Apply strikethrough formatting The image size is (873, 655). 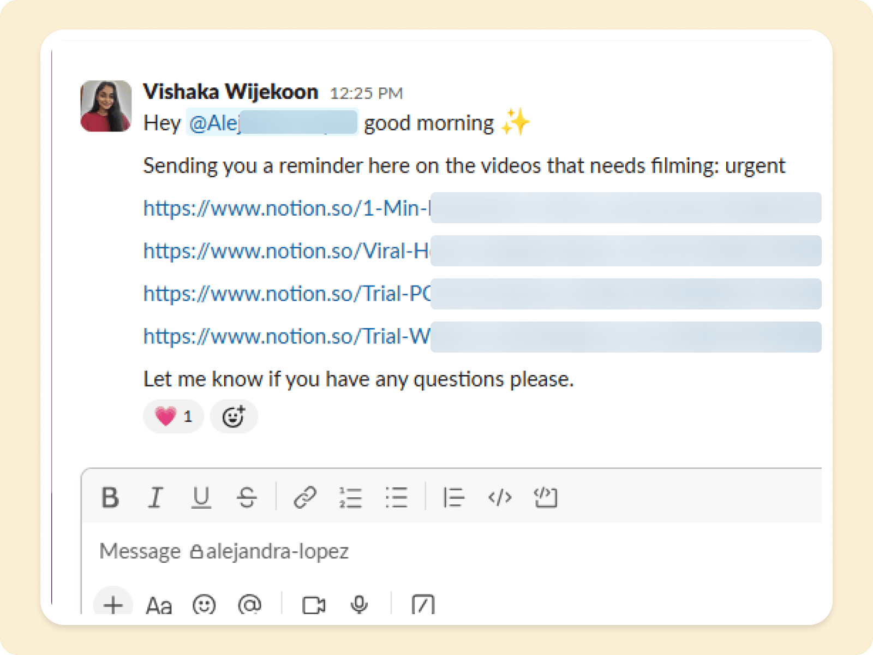tap(247, 497)
